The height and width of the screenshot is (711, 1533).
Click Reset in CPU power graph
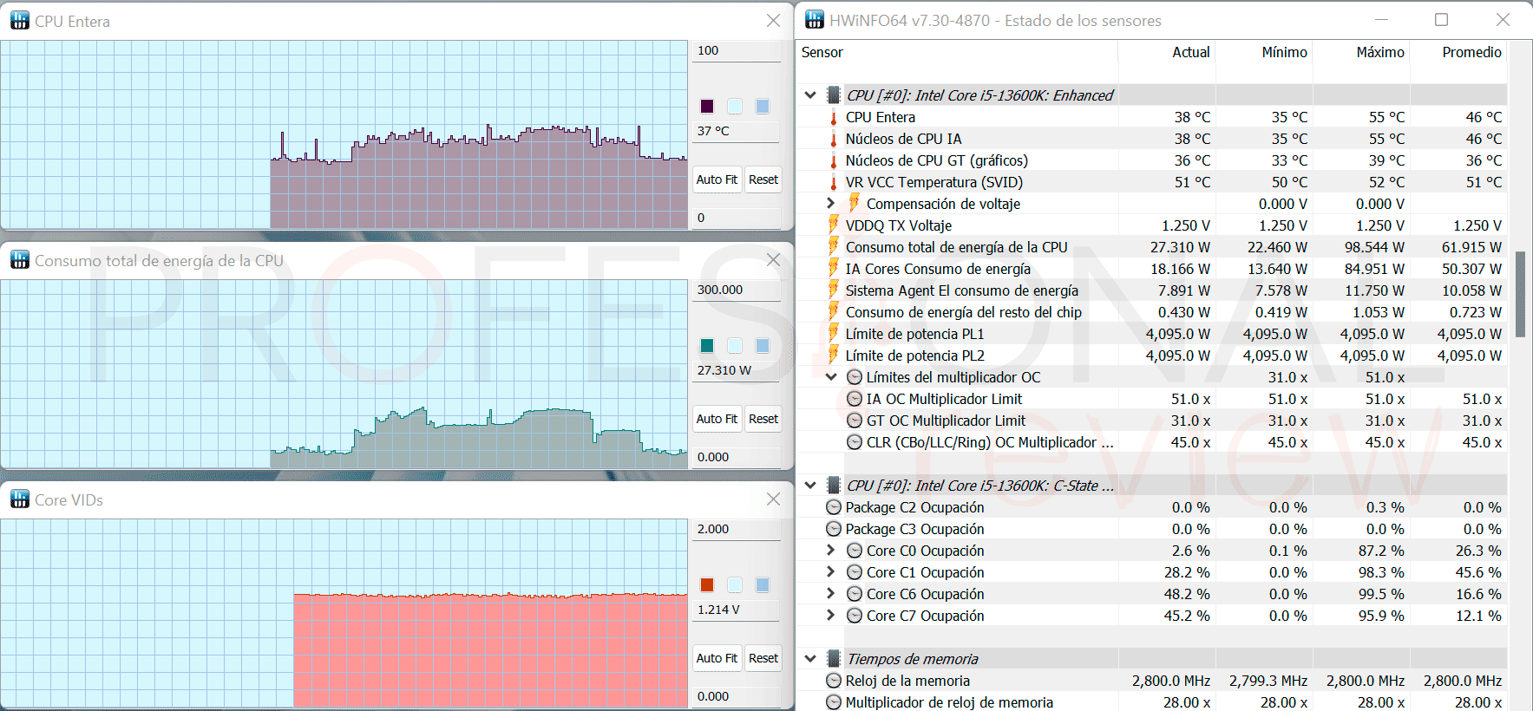click(x=763, y=419)
